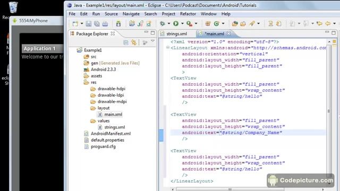The height and width of the screenshot is (191, 340).
Task: Close the Package Explorer view
Action: 113,33
